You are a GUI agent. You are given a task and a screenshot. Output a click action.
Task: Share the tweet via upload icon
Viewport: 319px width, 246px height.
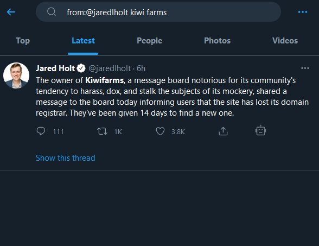click(x=223, y=131)
